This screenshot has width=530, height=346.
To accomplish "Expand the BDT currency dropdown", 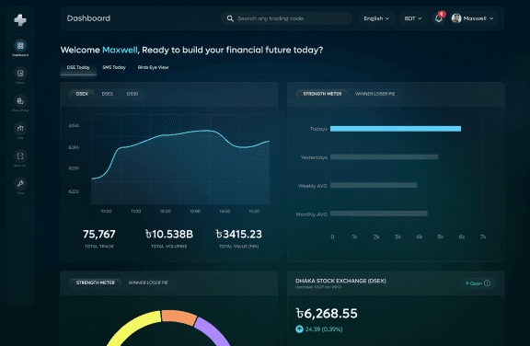I will click(413, 18).
